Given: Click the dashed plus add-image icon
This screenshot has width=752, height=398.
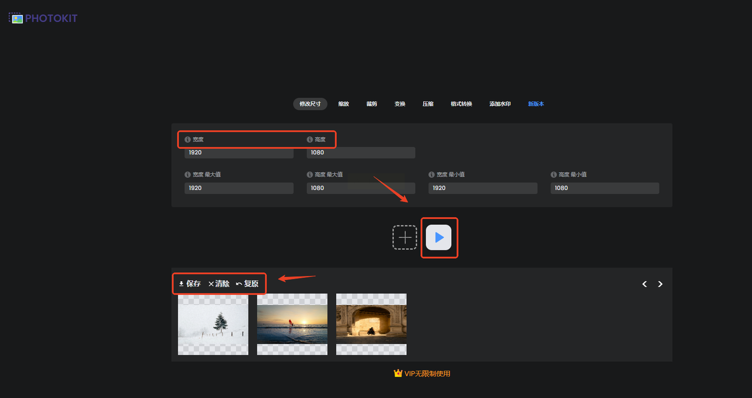Looking at the screenshot, I should coord(405,238).
